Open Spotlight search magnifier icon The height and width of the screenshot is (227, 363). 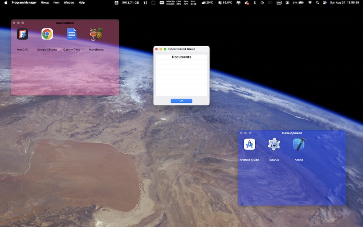tap(318, 3)
